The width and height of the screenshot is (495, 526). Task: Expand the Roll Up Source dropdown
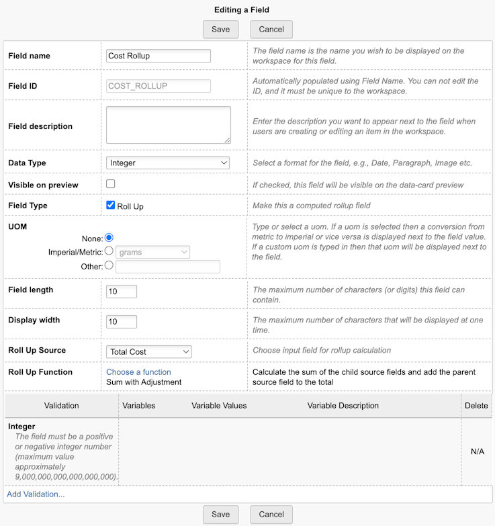pyautogui.click(x=149, y=352)
